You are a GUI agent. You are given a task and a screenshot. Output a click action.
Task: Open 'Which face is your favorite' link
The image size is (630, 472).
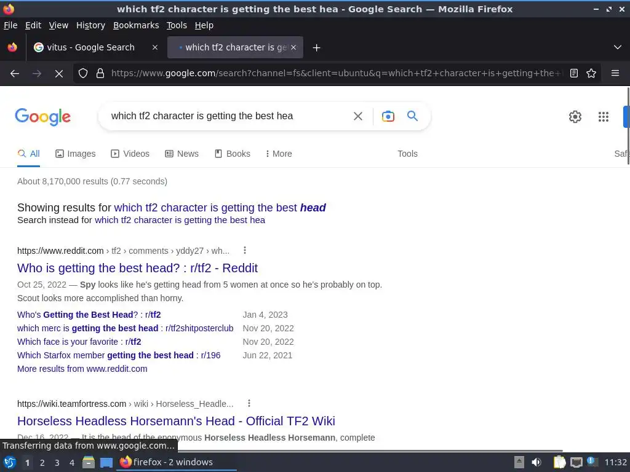click(x=79, y=342)
